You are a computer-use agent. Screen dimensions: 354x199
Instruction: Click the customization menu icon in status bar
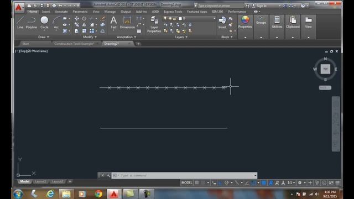click(x=337, y=183)
